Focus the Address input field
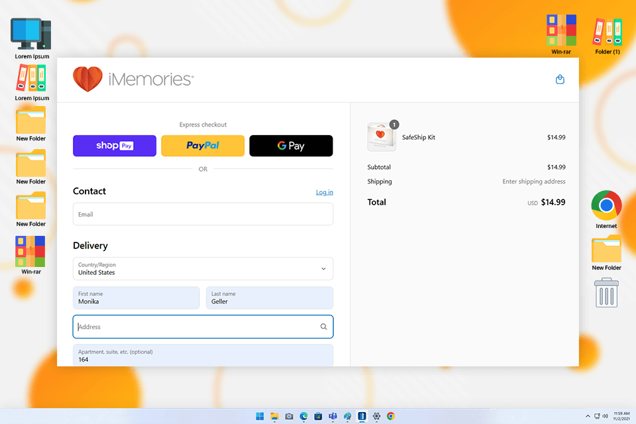Image resolution: width=636 pixels, height=424 pixels. [203, 327]
